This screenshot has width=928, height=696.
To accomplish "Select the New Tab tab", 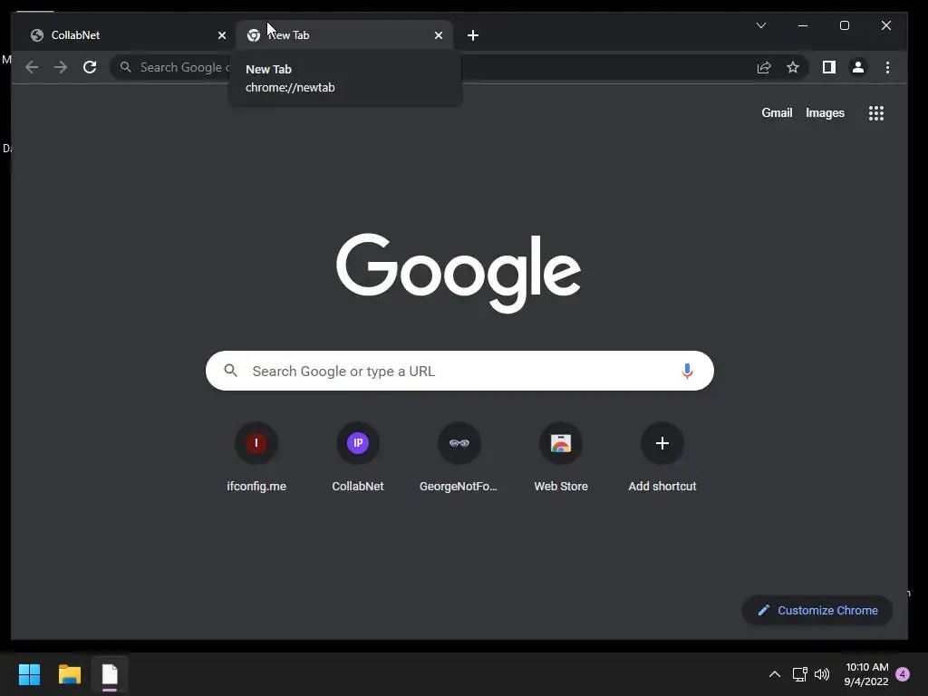I will 344,35.
